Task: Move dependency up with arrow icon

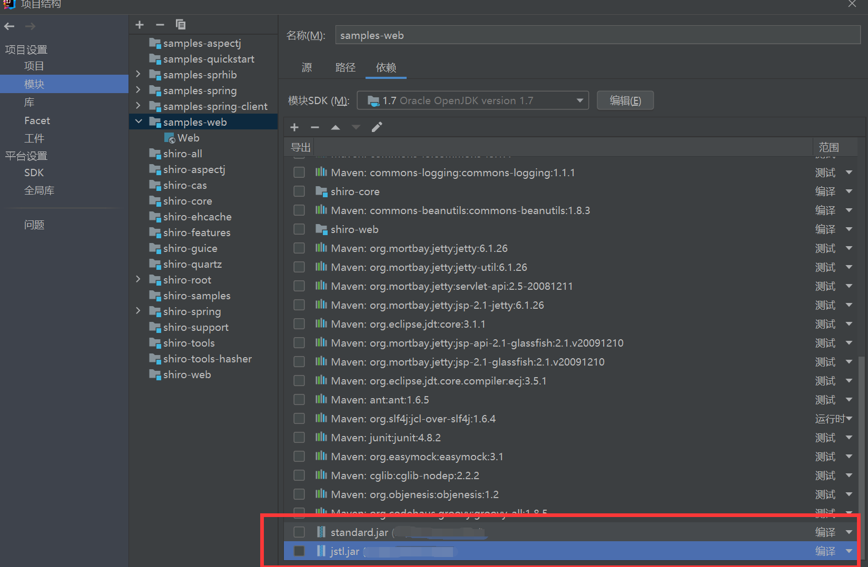Action: coord(336,127)
